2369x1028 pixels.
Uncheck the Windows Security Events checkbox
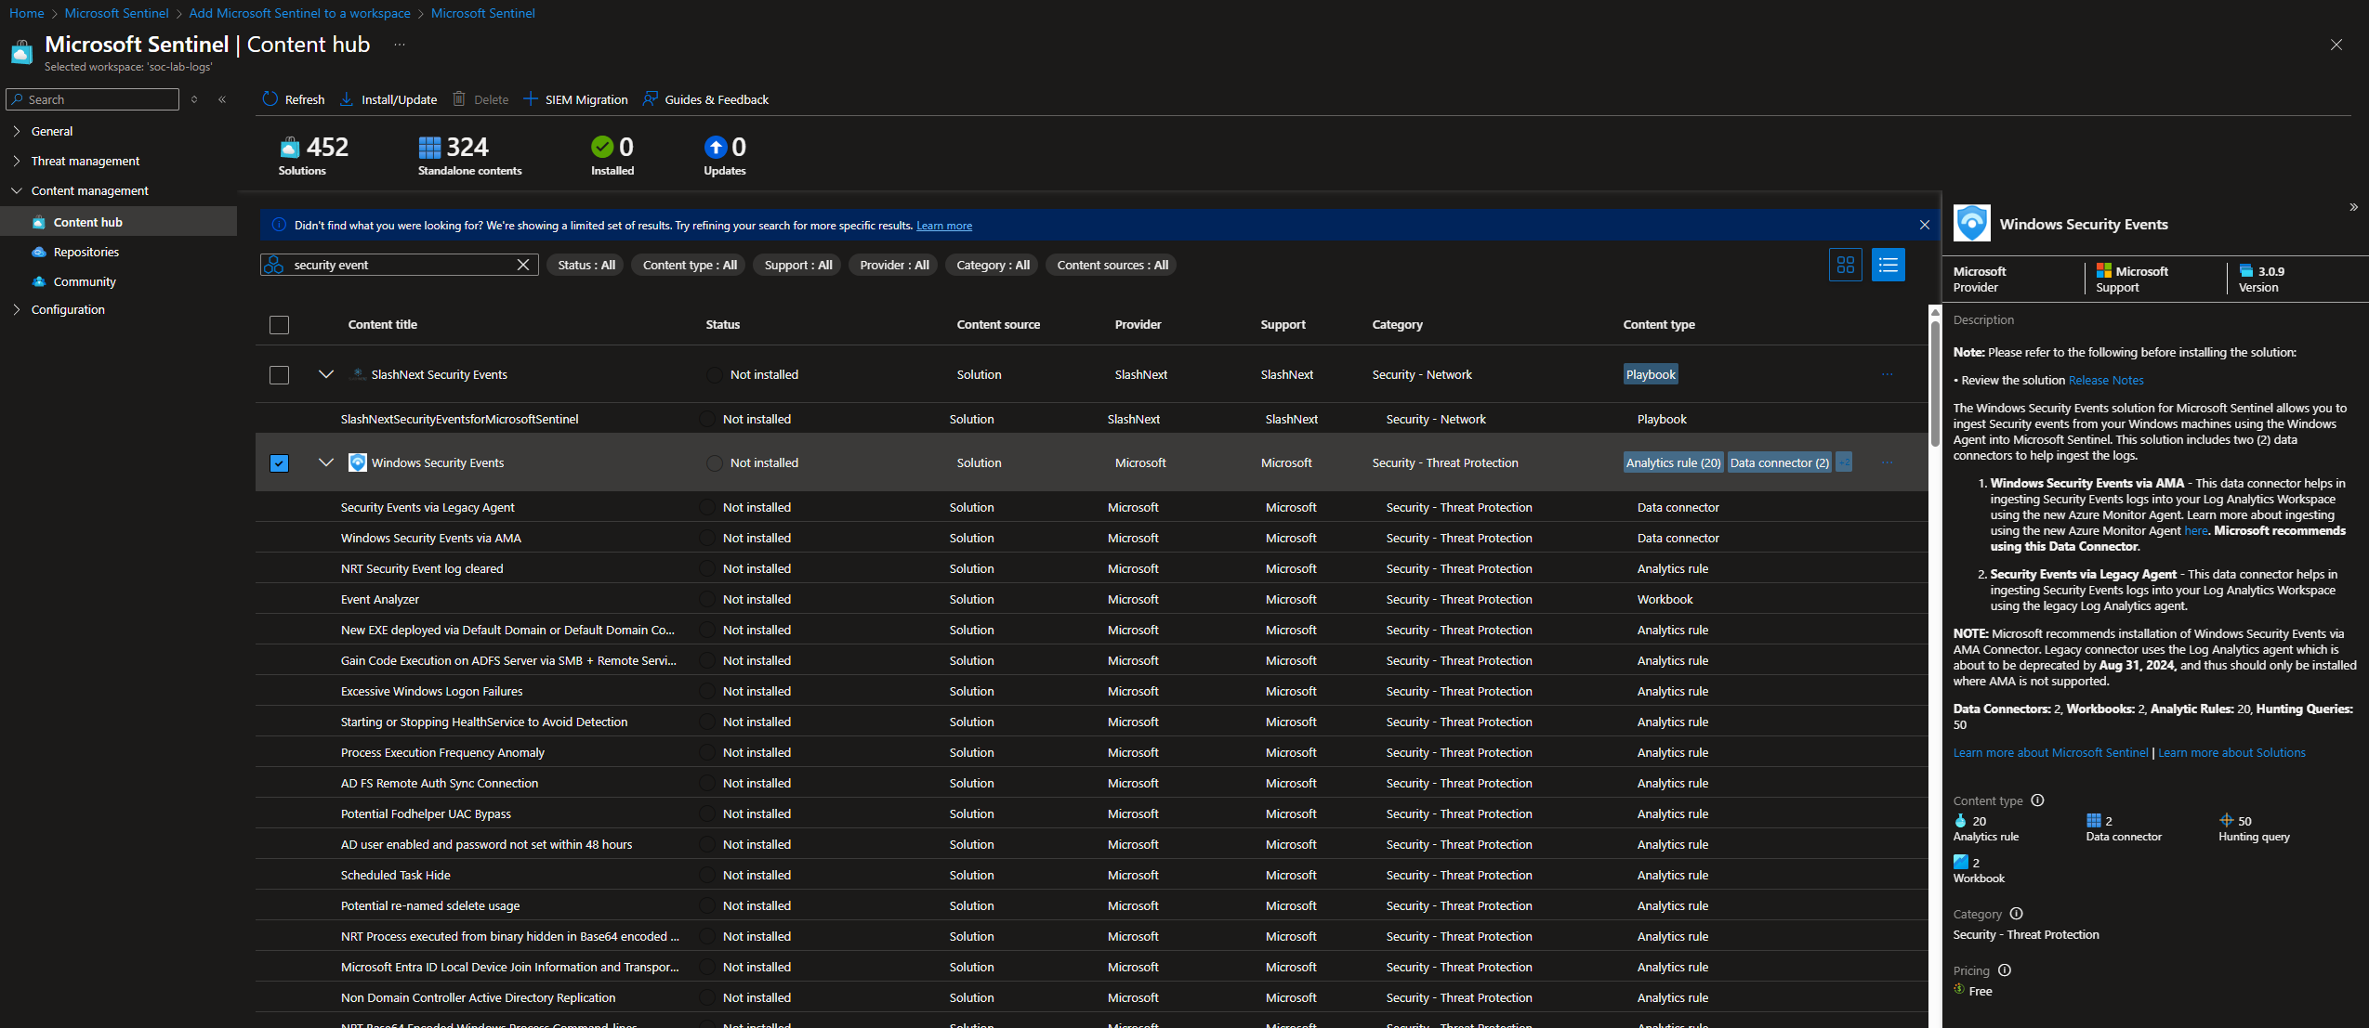coord(279,463)
